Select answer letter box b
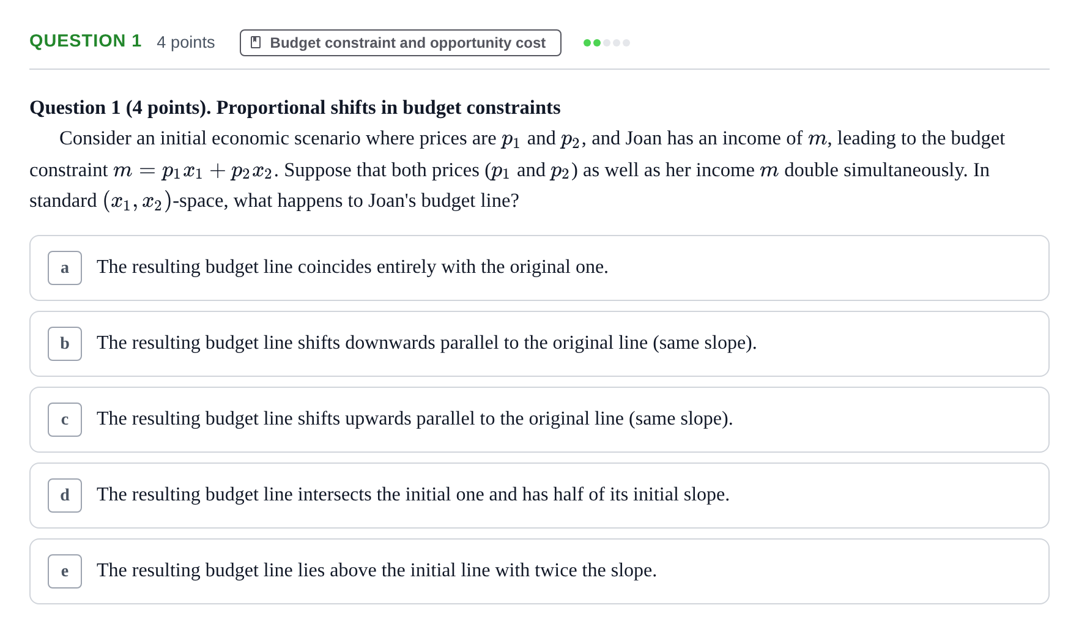Screen dimensions: 1079x635 (65, 344)
